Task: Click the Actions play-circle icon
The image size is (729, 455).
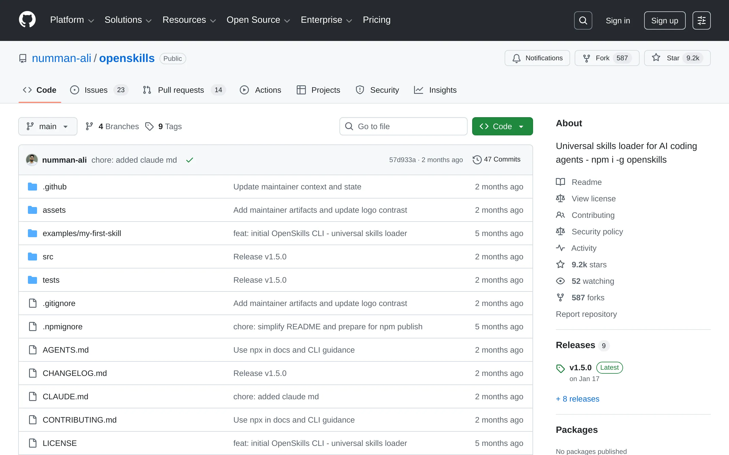Action: 245,90
